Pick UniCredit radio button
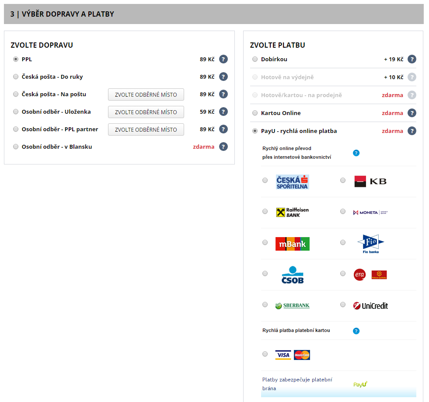The height and width of the screenshot is (402, 429). (x=342, y=304)
